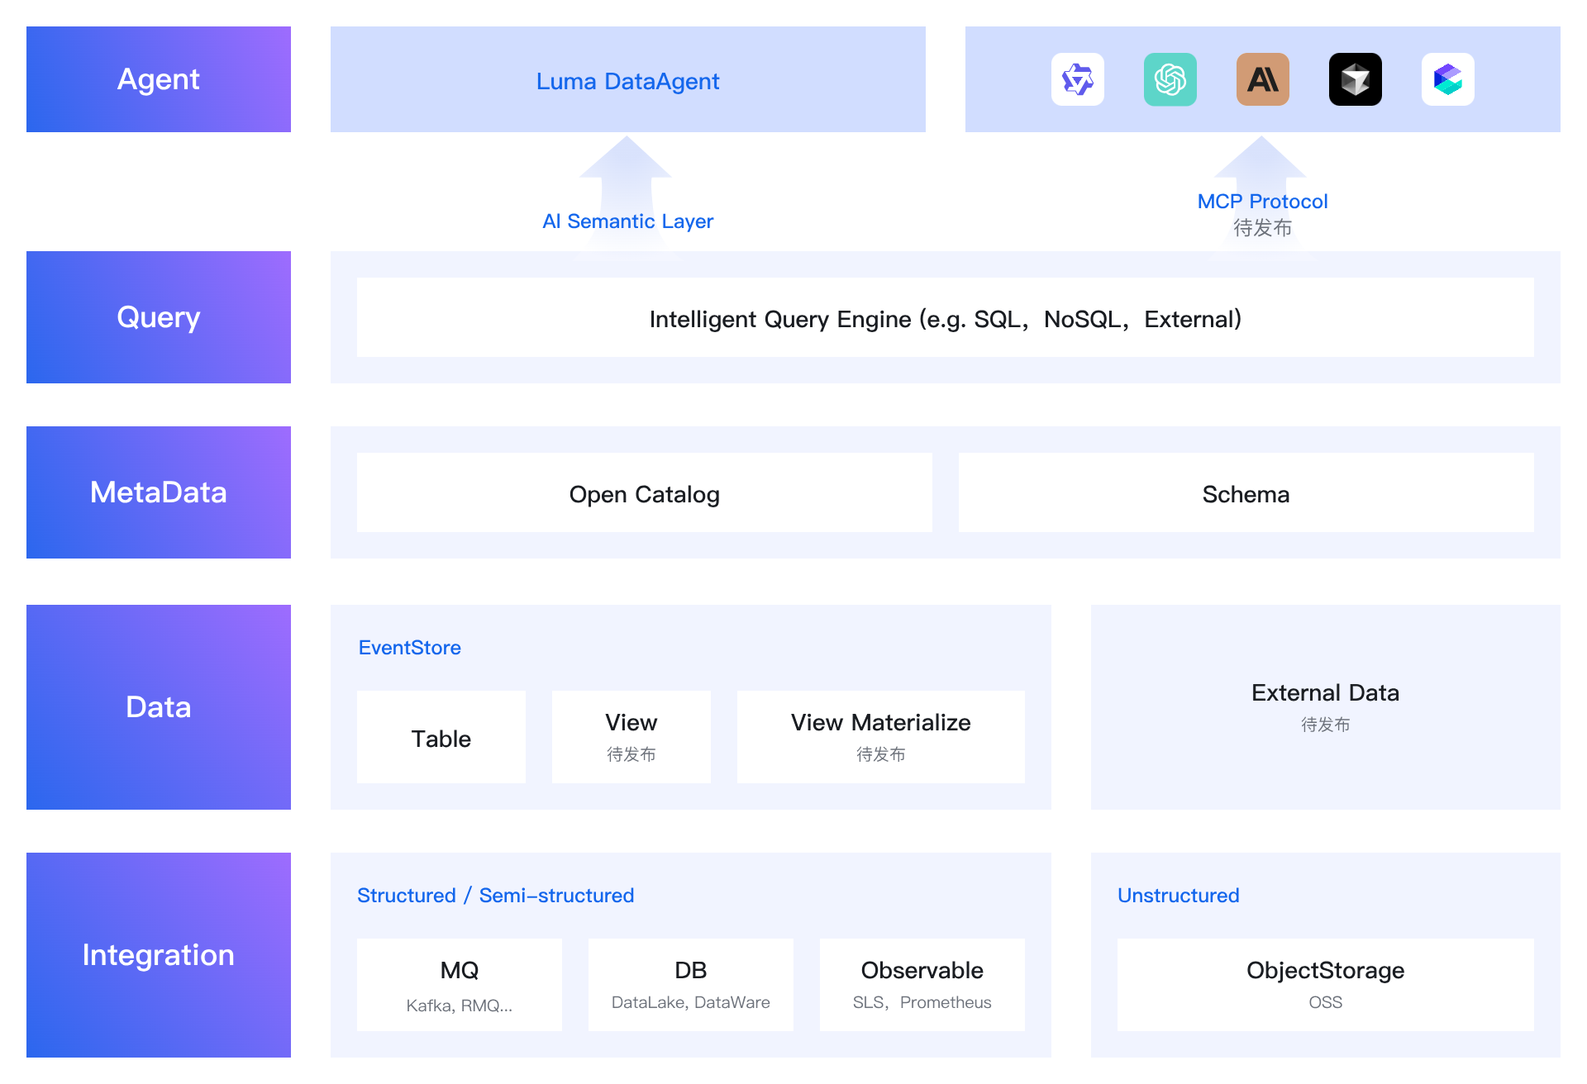The width and height of the screenshot is (1587, 1084).
Task: Click the Query layer label
Action: point(159,317)
